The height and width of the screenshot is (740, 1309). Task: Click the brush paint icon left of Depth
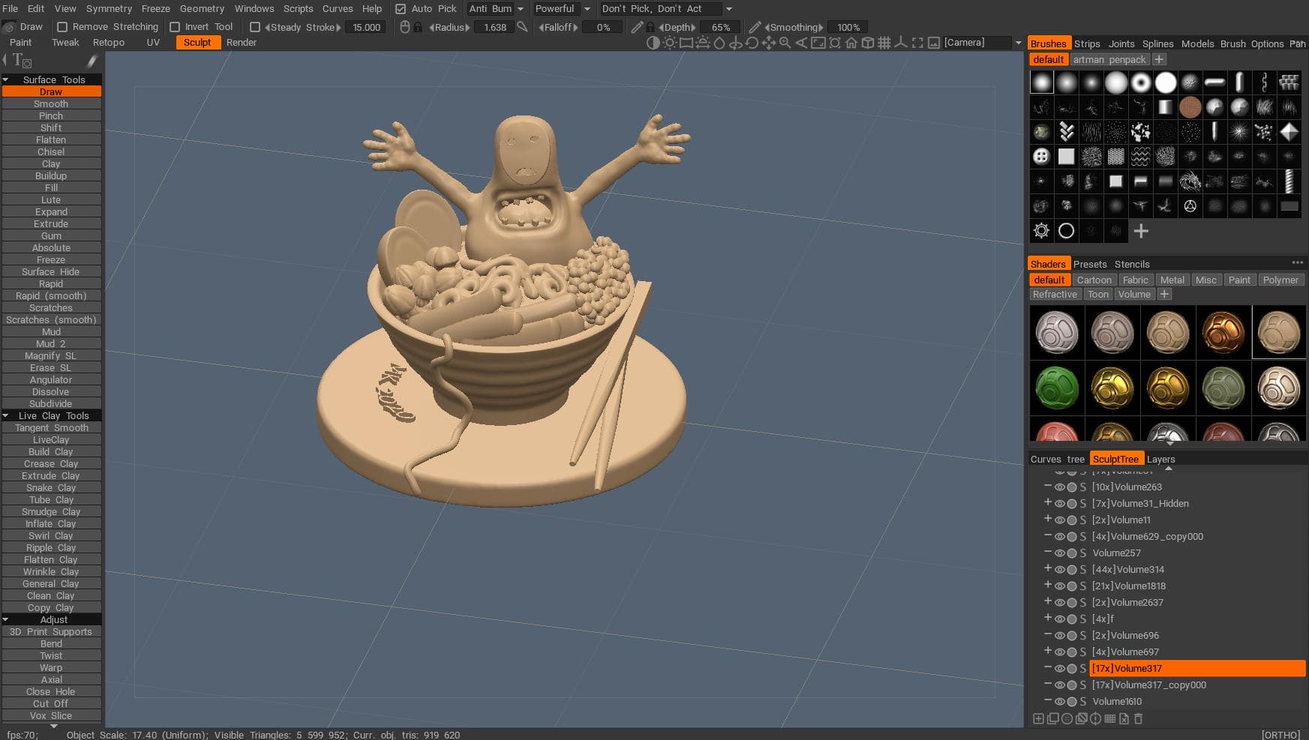pos(637,27)
